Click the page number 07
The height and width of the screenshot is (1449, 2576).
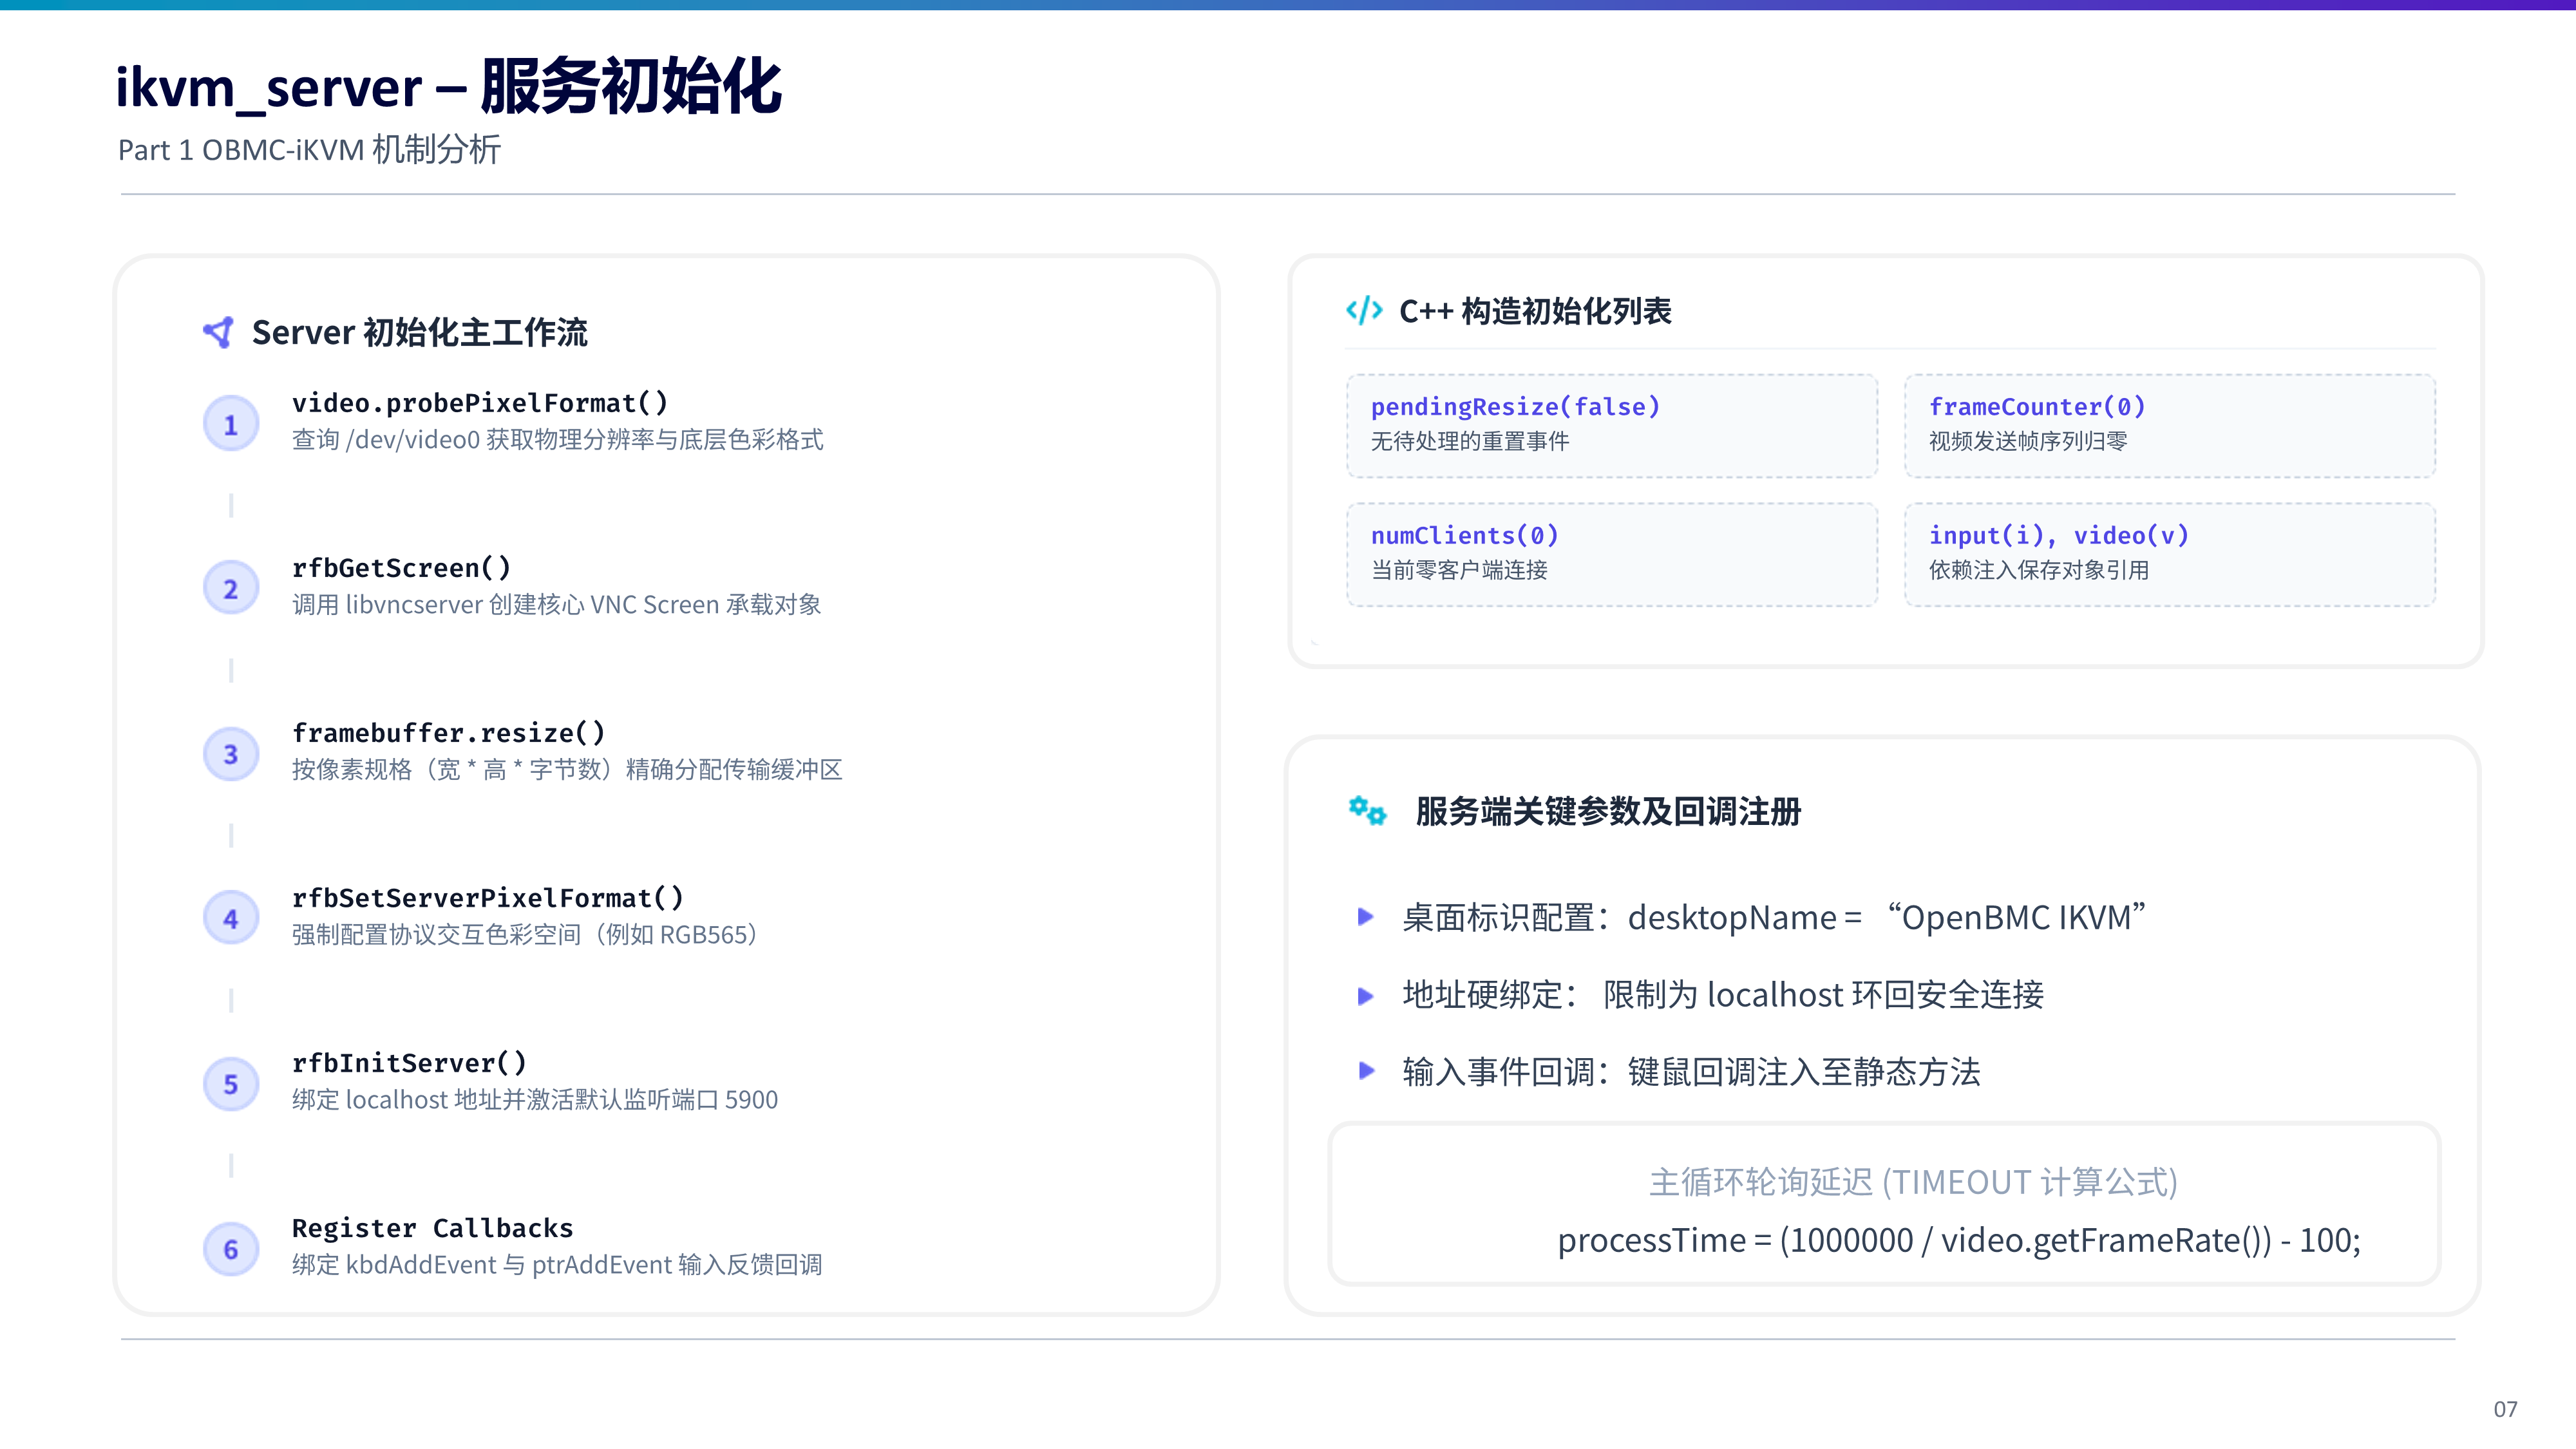[x=2505, y=1409]
